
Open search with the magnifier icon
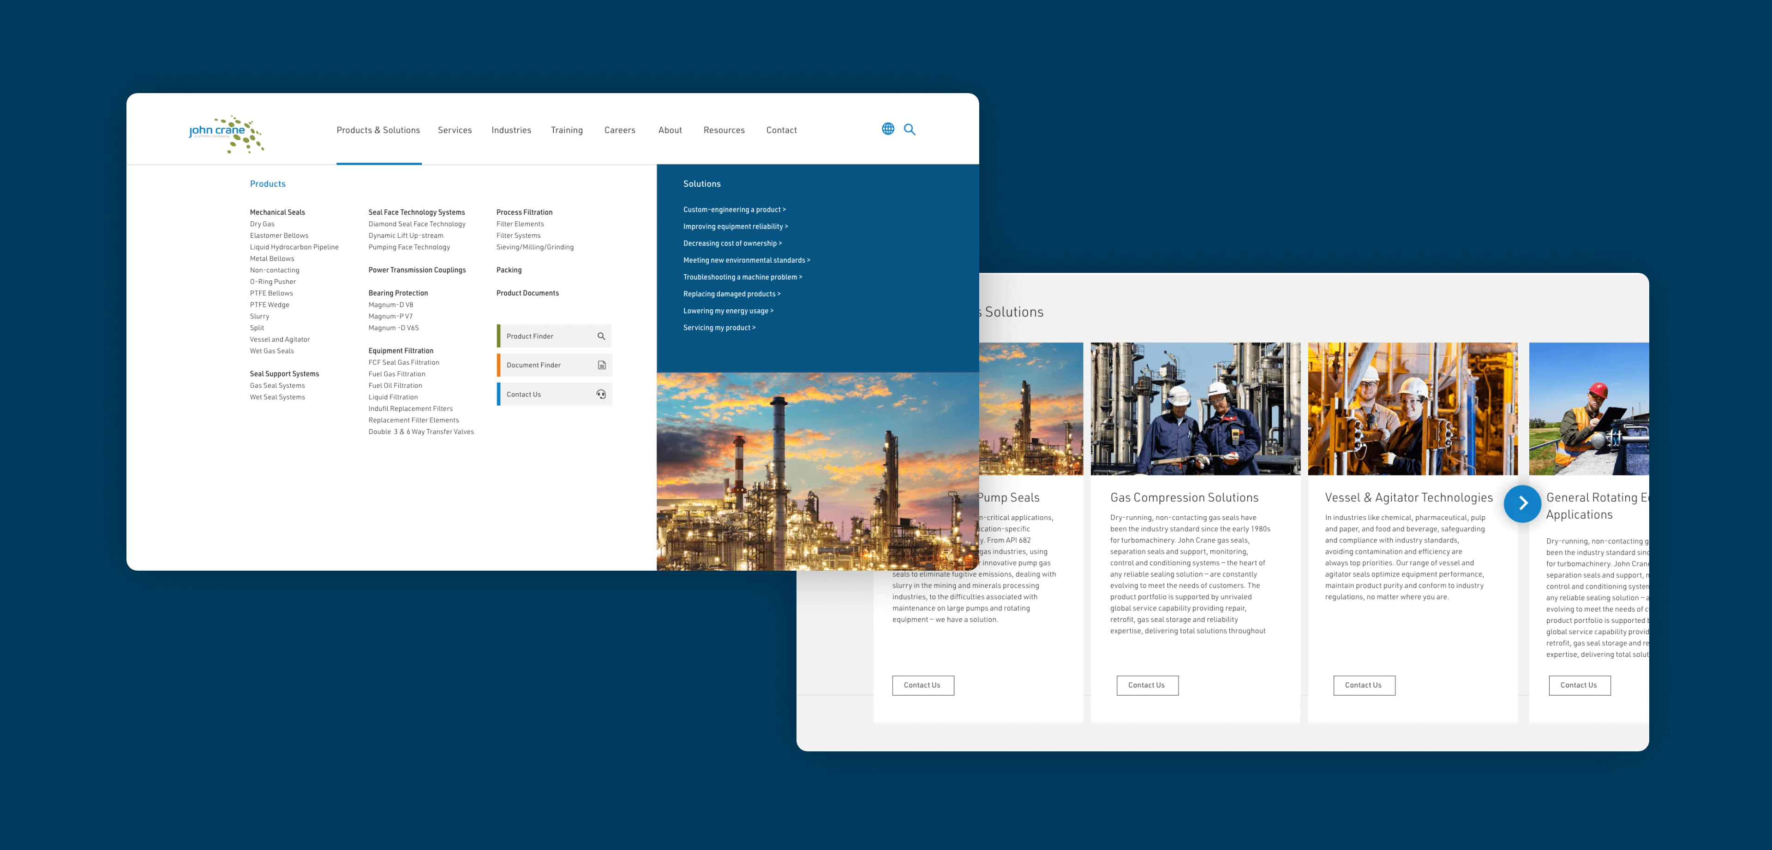(910, 129)
